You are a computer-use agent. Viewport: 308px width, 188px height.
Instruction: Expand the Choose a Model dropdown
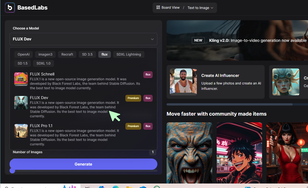point(83,39)
